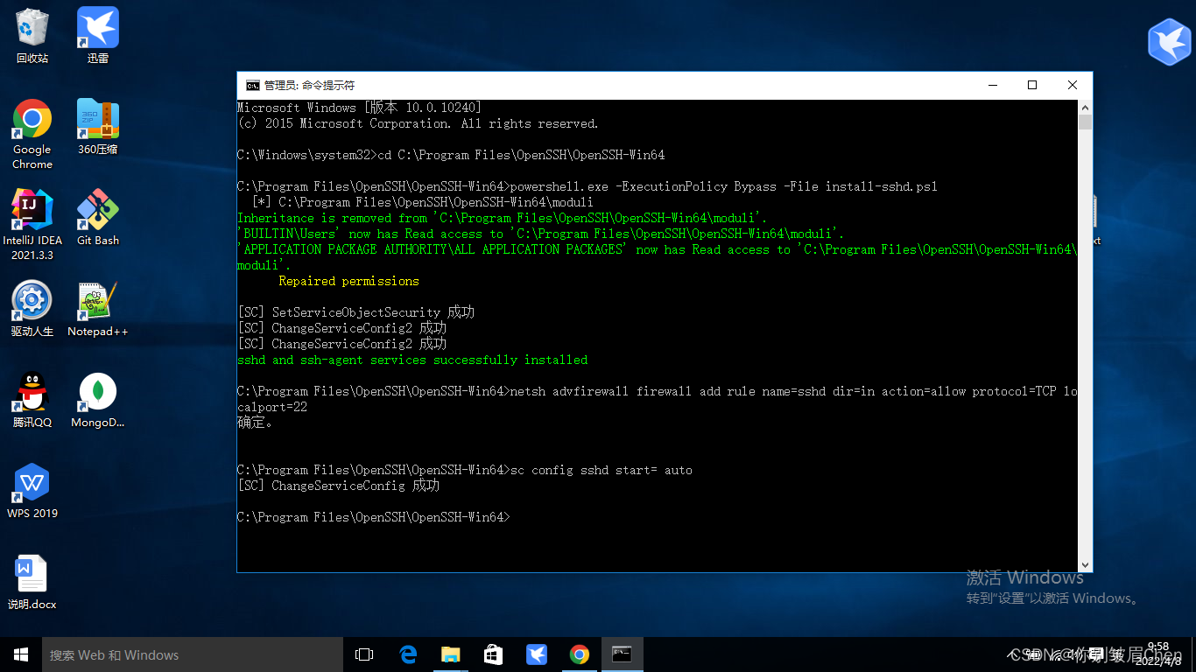Select the Notepad++ desktop shortcut
The width and height of the screenshot is (1196, 672).
pyautogui.click(x=98, y=302)
